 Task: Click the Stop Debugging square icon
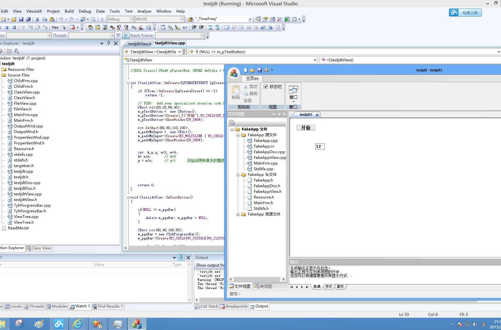pos(7,27)
